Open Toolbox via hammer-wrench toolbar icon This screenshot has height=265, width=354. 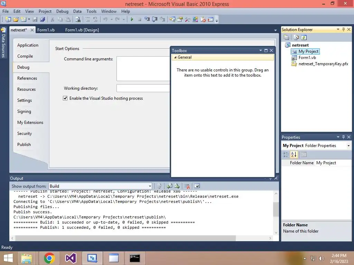[x=188, y=19]
